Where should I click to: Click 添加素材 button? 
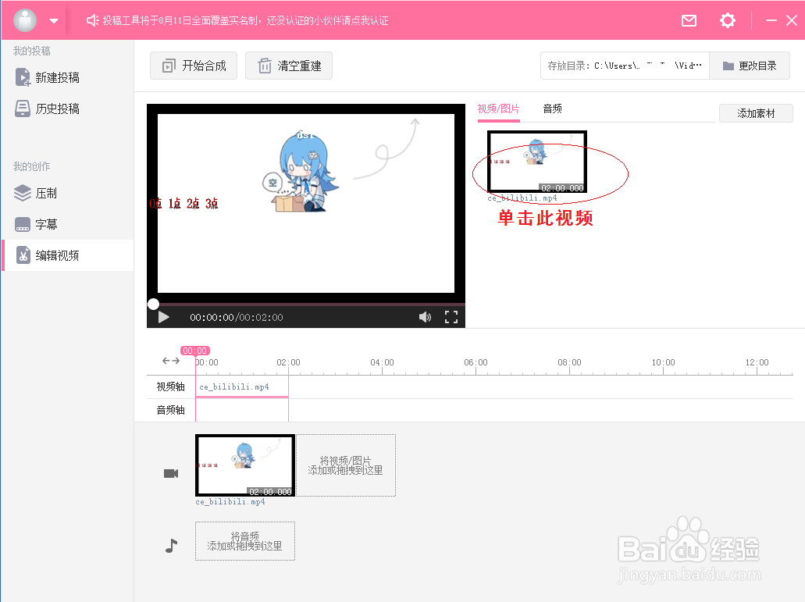(756, 113)
